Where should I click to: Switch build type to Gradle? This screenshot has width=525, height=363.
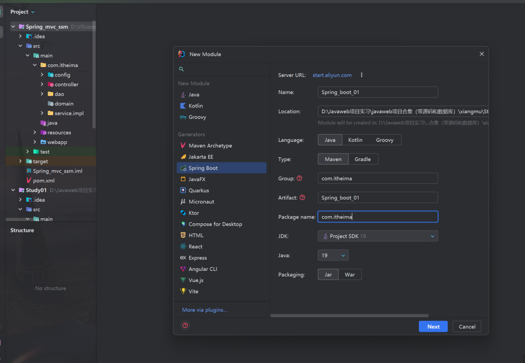point(362,159)
